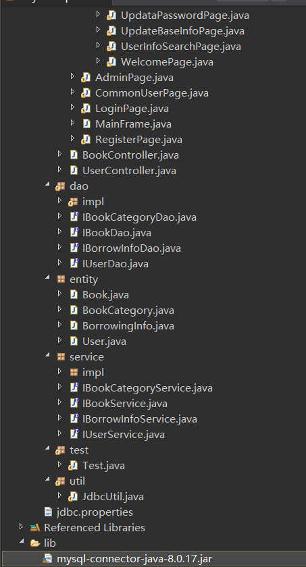Click the Referenced Libraries icon

[35, 528]
